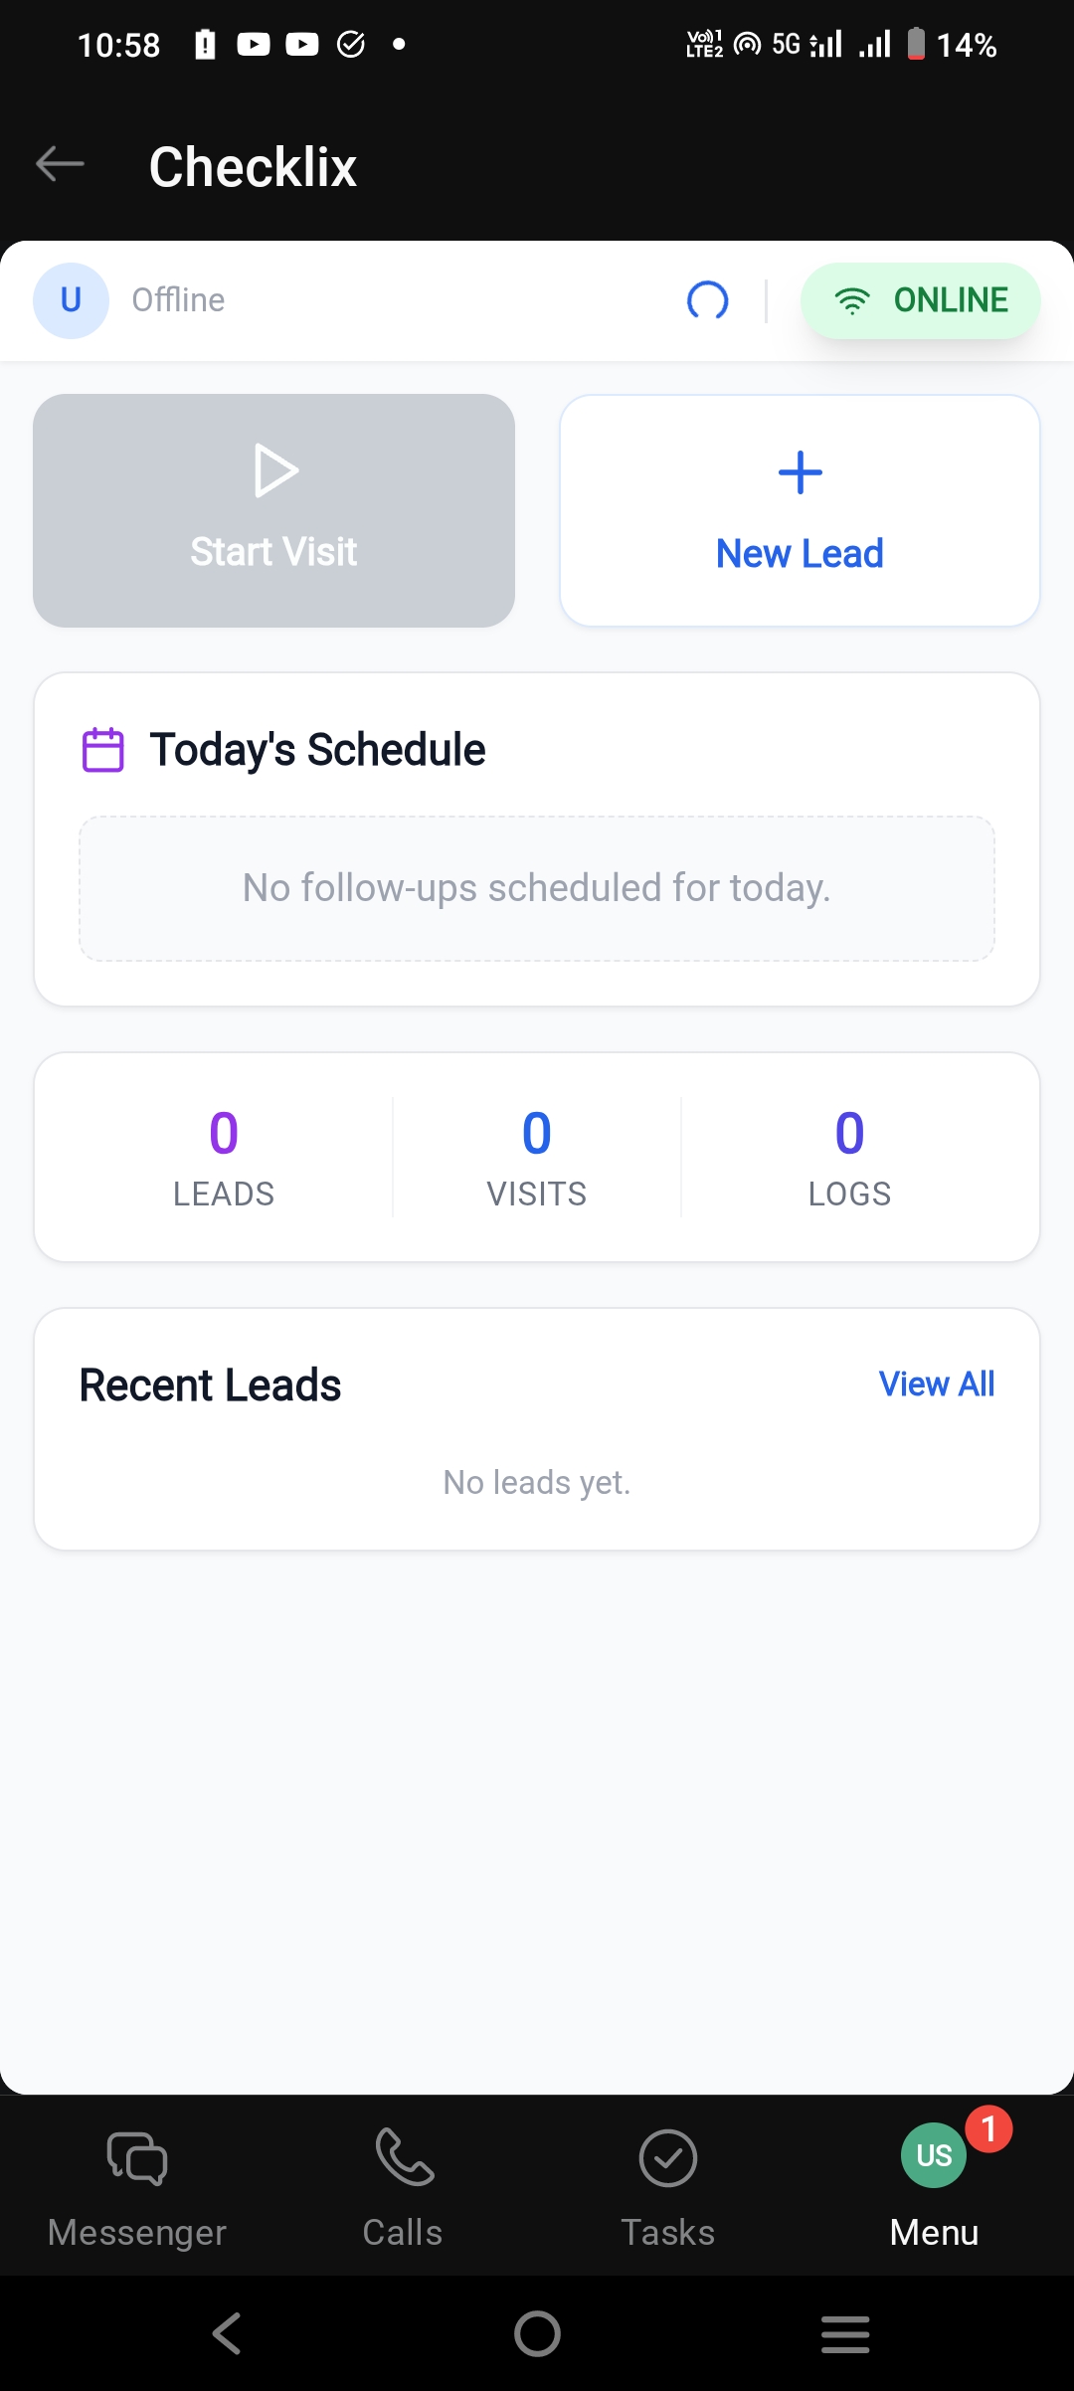This screenshot has width=1074, height=2391.
Task: Tap the Android back navigation button
Action: click(x=227, y=2333)
